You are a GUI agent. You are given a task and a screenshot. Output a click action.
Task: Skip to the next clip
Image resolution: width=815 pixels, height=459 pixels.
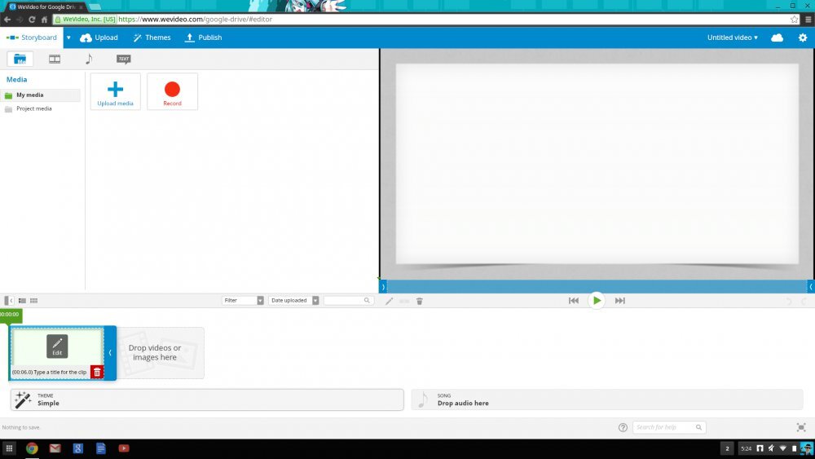[620, 301]
